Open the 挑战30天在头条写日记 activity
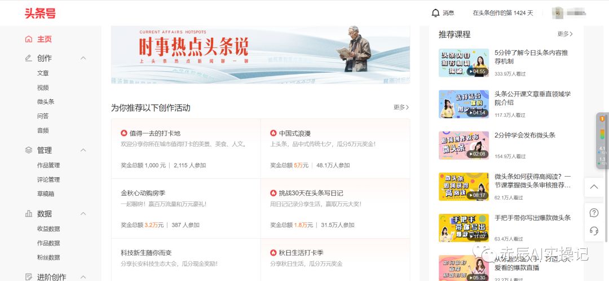Viewport: 609px width, 281px height. (x=335, y=209)
